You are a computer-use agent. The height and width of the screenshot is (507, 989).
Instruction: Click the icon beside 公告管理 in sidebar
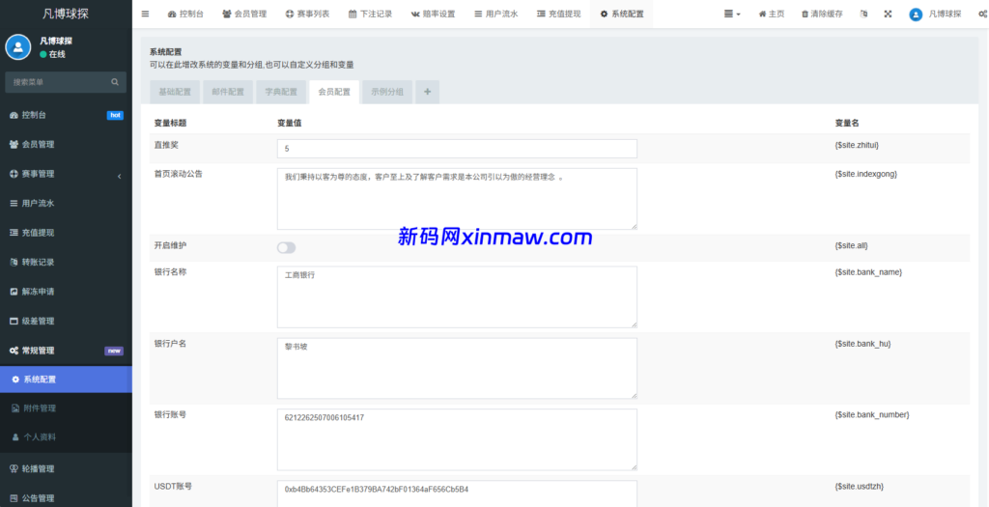[x=14, y=498]
